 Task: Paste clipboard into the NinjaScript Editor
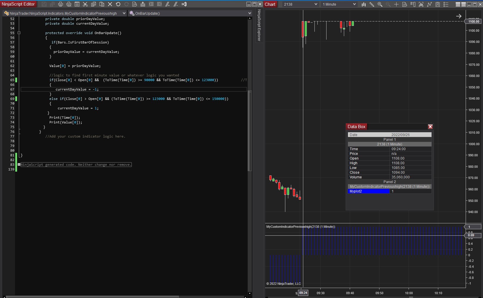coord(102,4)
